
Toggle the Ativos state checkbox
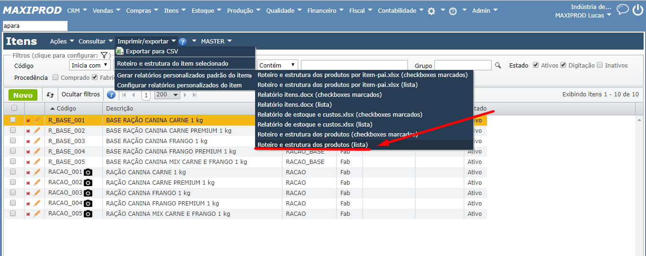click(x=536, y=65)
